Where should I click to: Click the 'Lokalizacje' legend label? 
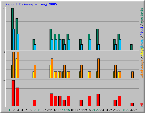click(142, 69)
